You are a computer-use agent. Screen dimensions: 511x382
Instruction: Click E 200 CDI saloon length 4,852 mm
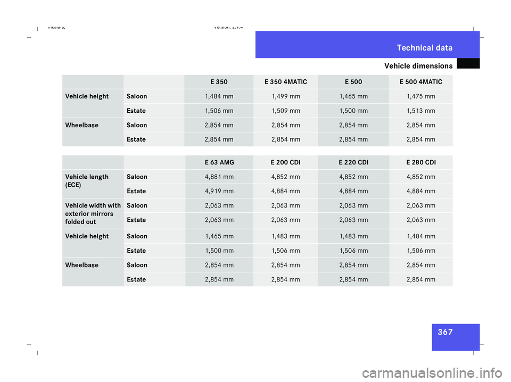point(285,177)
